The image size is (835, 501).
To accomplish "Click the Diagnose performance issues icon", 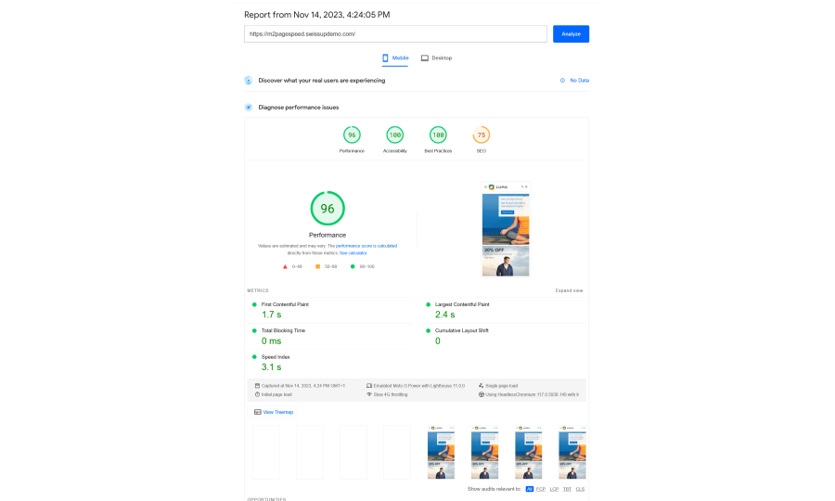I will click(x=249, y=108).
